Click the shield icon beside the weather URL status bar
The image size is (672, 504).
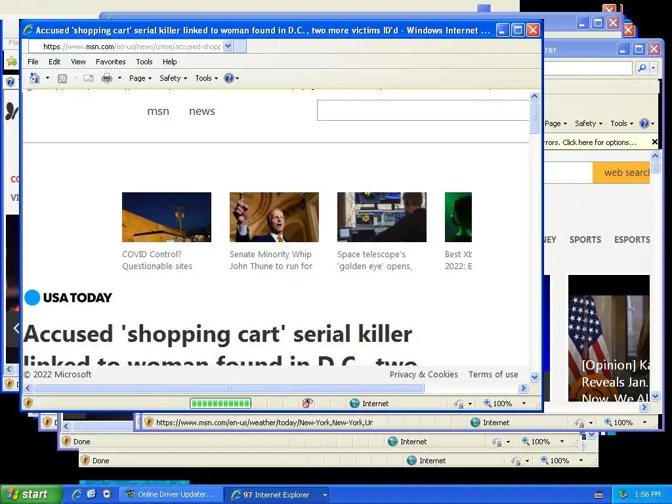pyautogui.click(x=149, y=422)
